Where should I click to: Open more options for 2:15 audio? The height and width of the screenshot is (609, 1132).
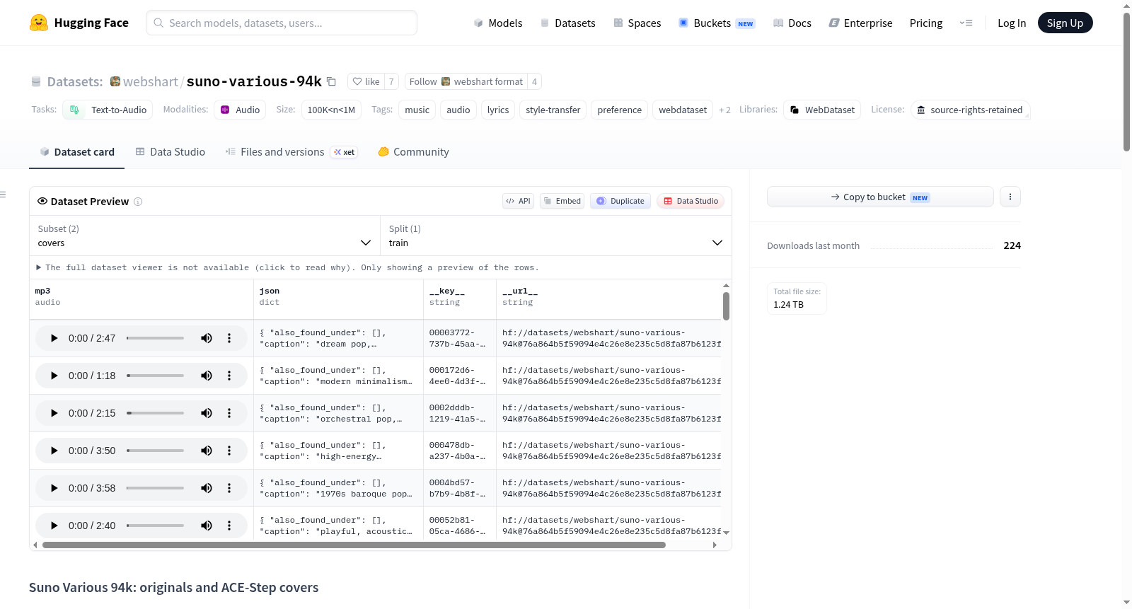coord(229,413)
